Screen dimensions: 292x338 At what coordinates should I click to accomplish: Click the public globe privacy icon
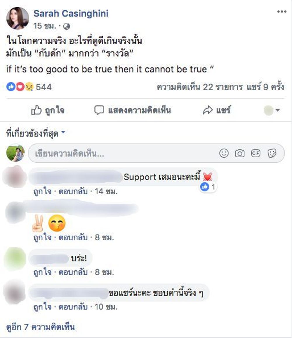[x=67, y=26]
